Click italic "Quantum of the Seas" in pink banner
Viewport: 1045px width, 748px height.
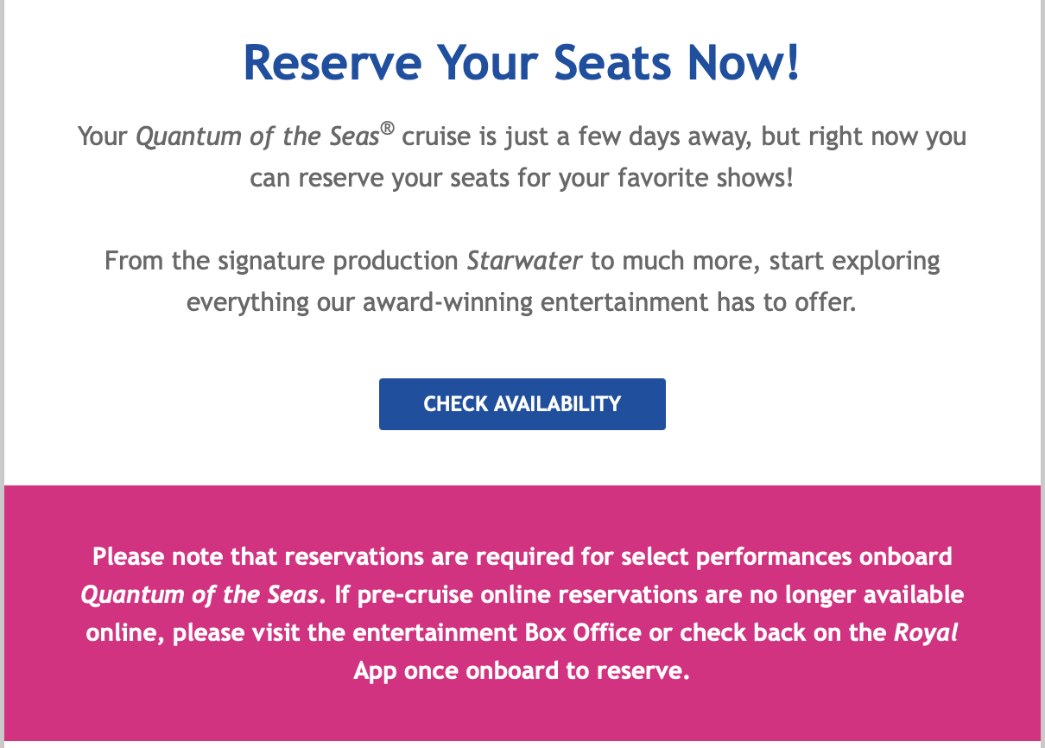(x=200, y=595)
